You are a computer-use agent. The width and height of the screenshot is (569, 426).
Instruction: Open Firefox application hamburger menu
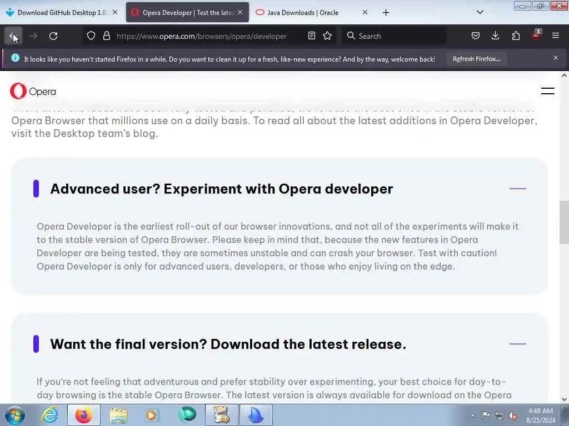[x=556, y=36]
